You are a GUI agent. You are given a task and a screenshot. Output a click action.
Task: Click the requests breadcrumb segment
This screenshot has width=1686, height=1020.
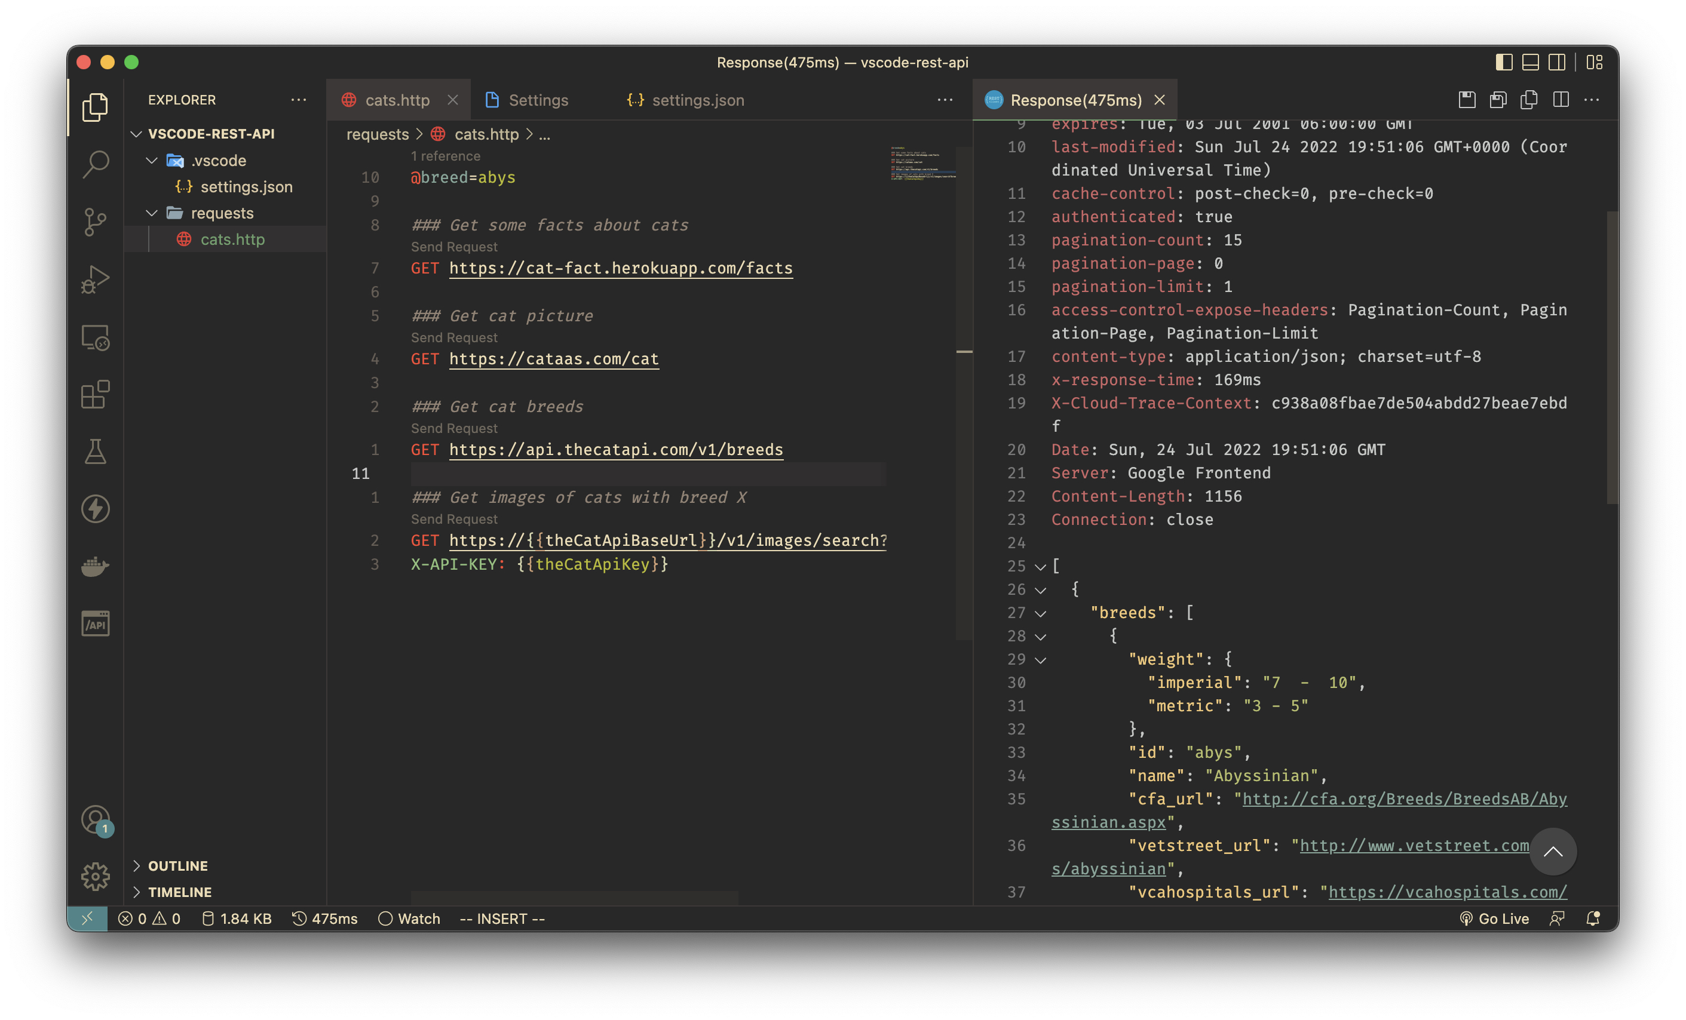coord(377,135)
